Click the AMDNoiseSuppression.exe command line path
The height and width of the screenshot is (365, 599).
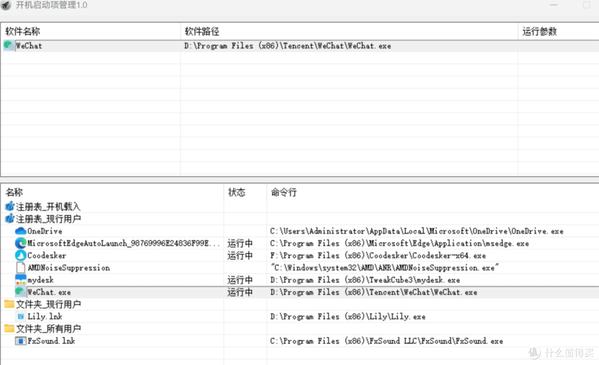[385, 268]
